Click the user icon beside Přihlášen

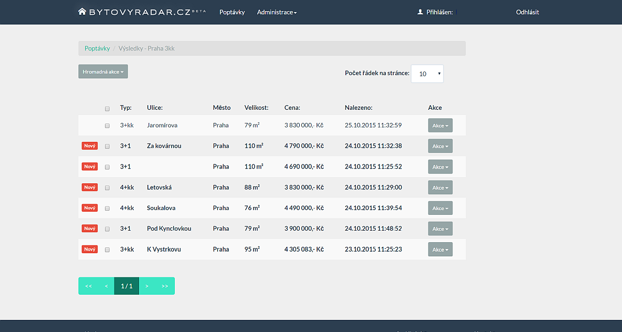click(x=420, y=12)
